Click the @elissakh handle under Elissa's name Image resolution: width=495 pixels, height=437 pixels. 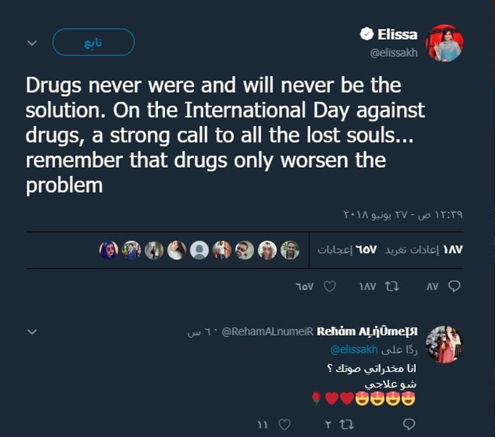[394, 53]
